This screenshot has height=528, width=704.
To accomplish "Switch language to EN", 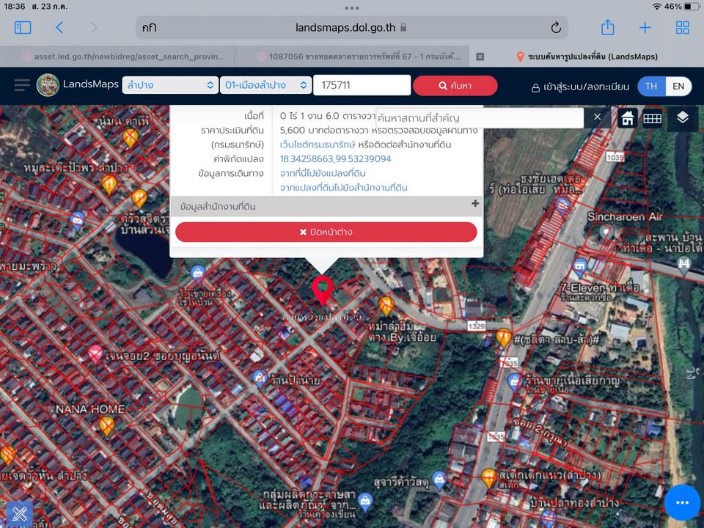I will pos(678,87).
